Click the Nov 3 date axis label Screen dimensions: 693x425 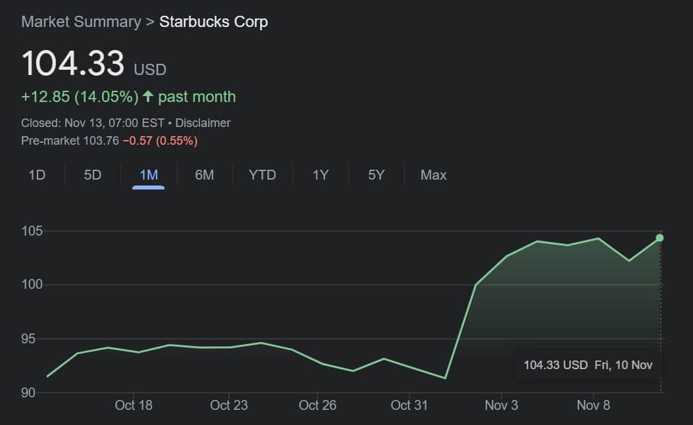[501, 405]
